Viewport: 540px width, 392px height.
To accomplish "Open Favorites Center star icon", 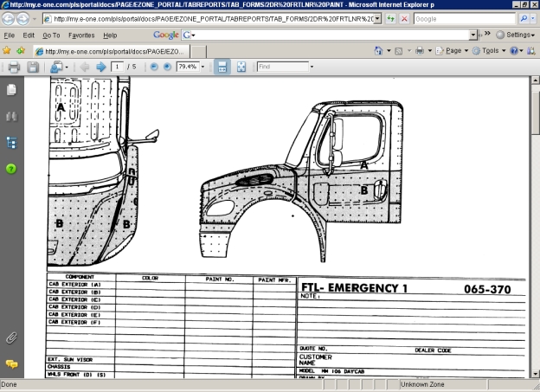I will click(x=7, y=51).
